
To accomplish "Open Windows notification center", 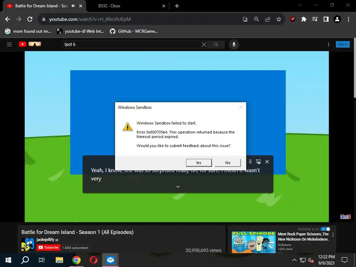I will (345, 260).
